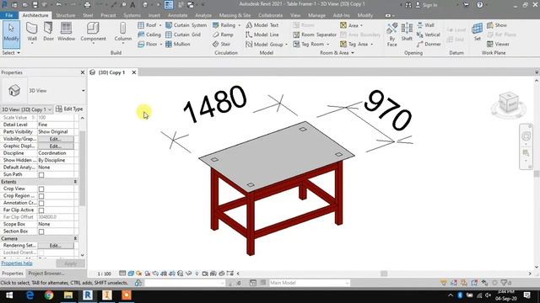This screenshot has height=303, width=540.
Task: Pick the Curtain Grid tool
Action: click(183, 35)
